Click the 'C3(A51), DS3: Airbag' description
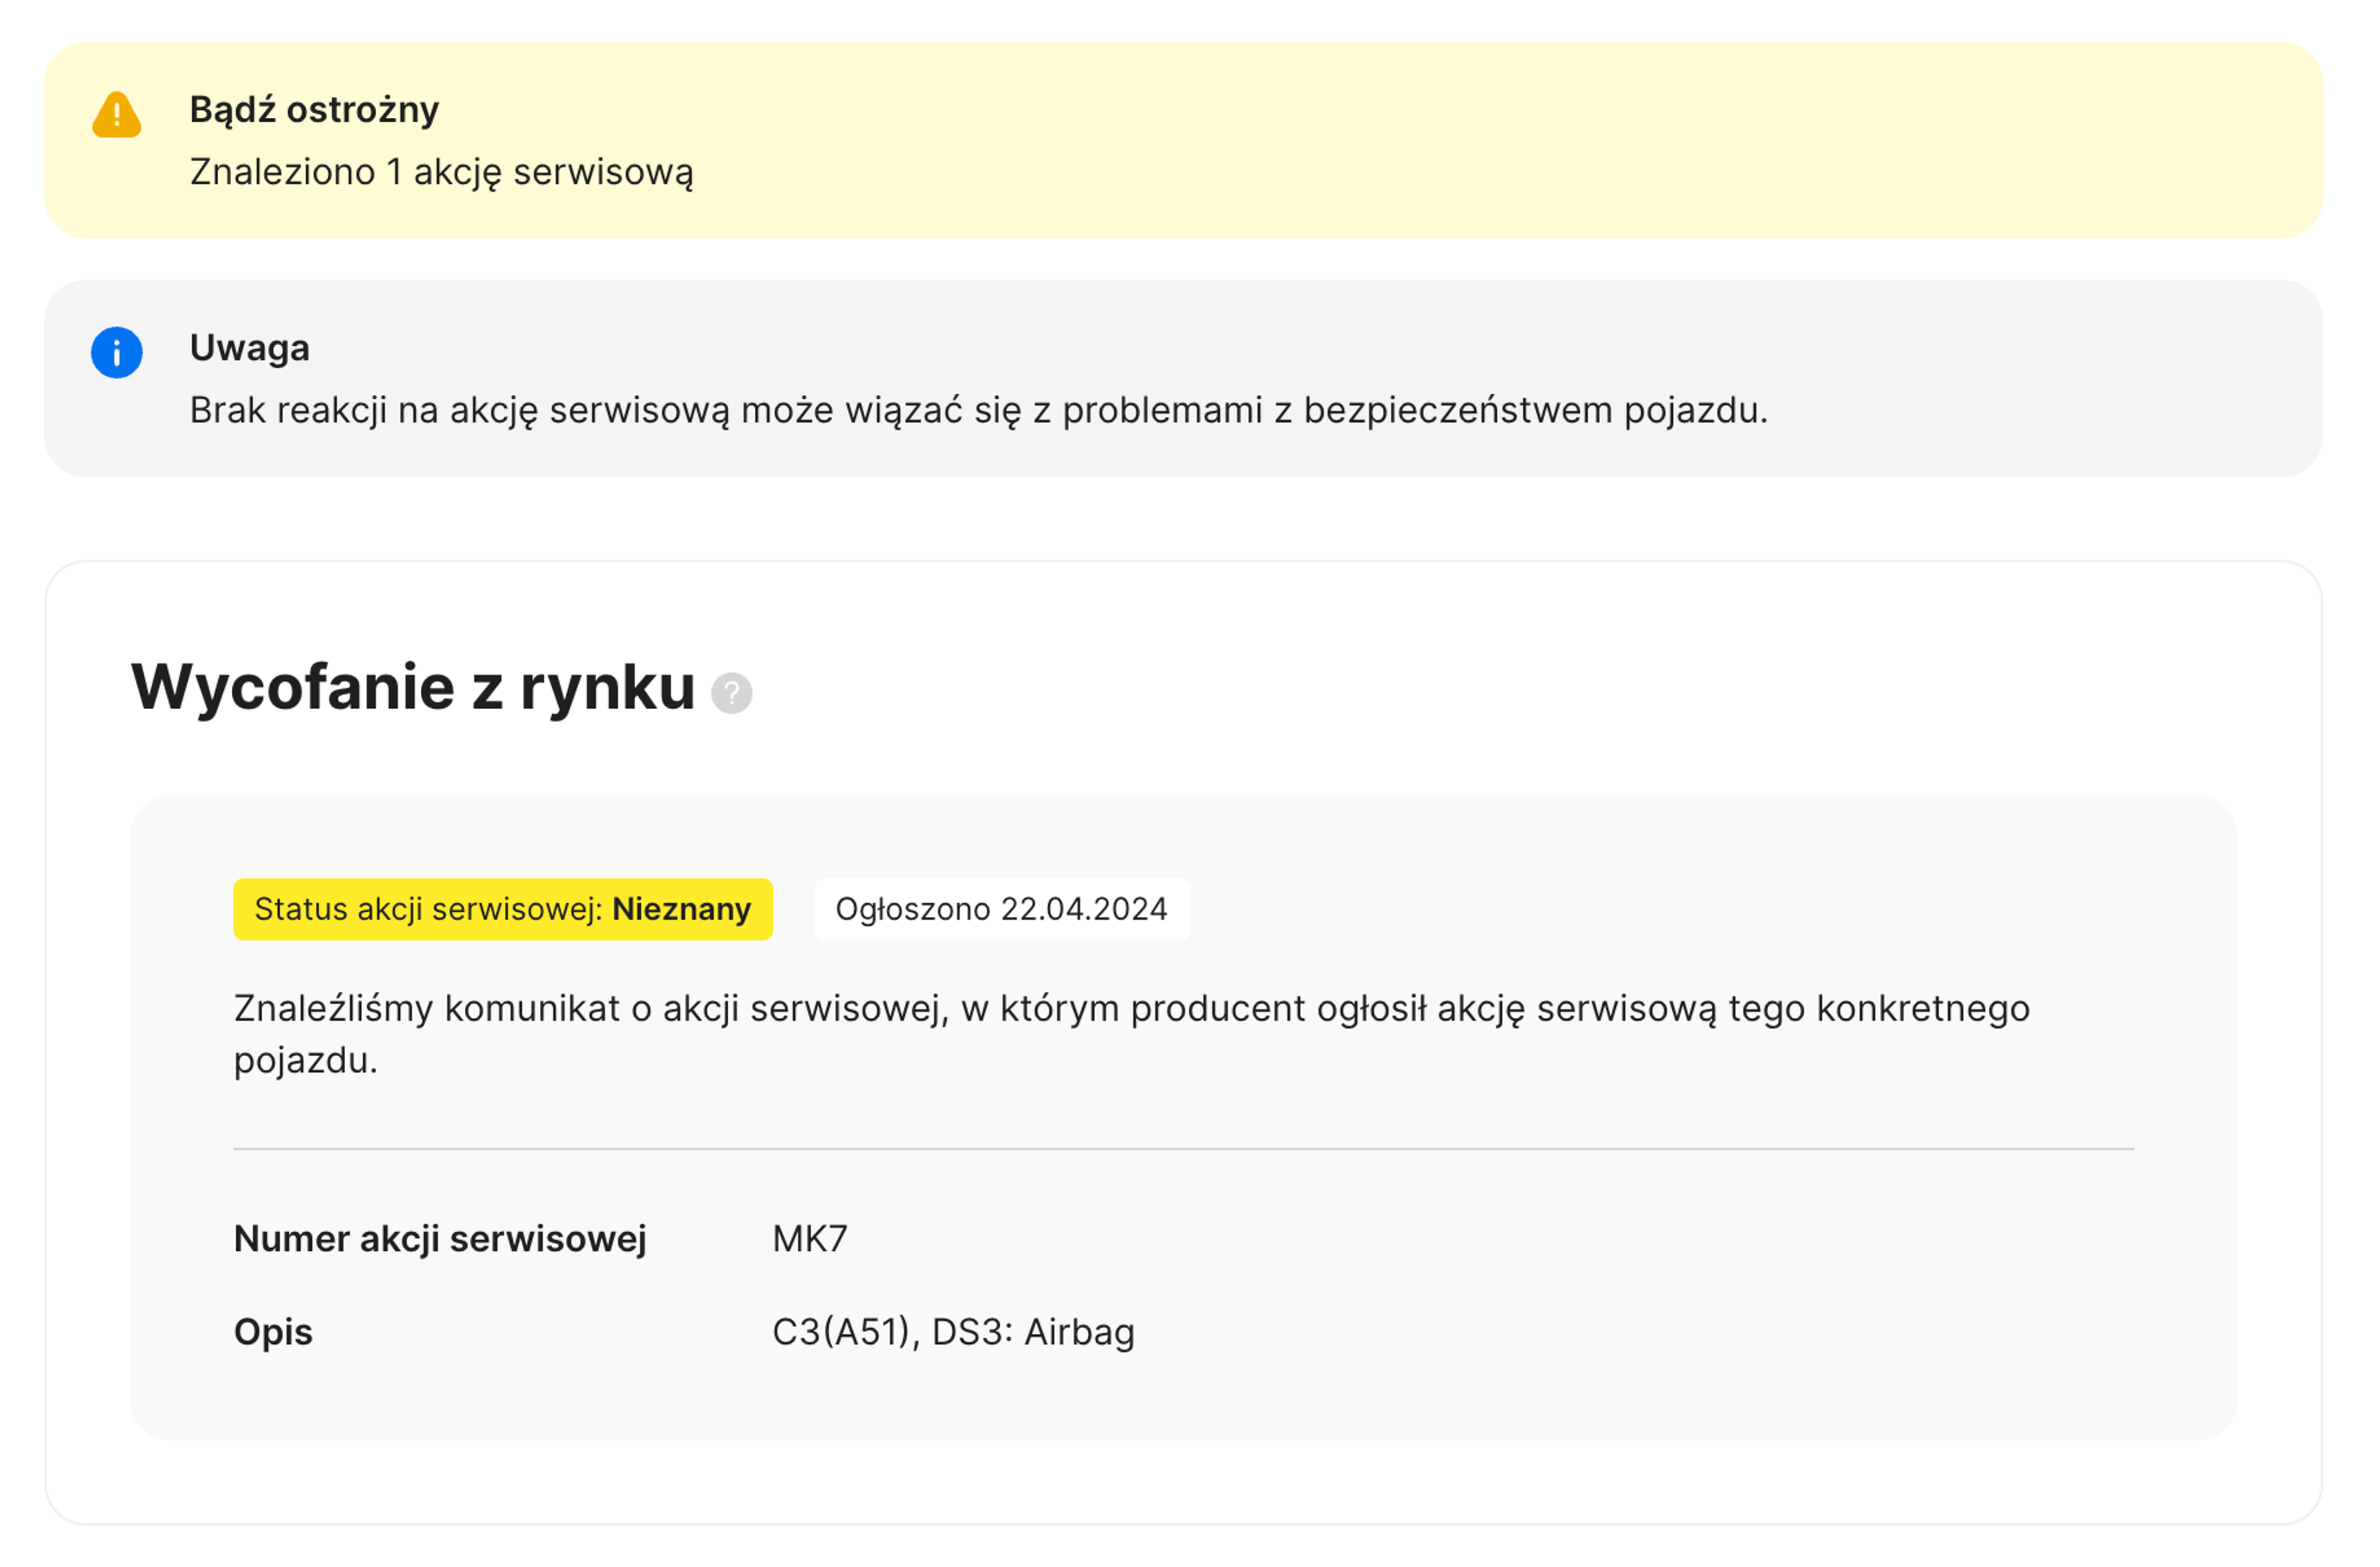2380x1567 pixels. coord(953,1332)
